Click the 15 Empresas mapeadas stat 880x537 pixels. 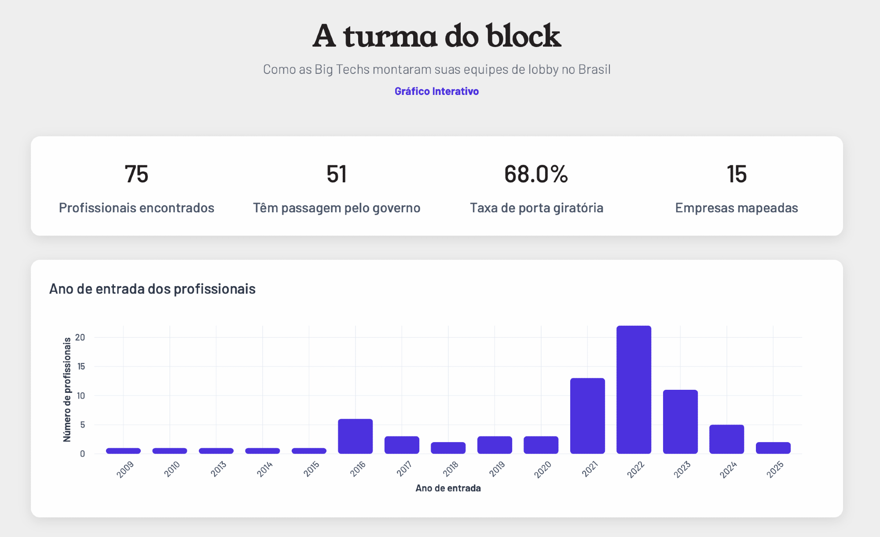point(737,186)
